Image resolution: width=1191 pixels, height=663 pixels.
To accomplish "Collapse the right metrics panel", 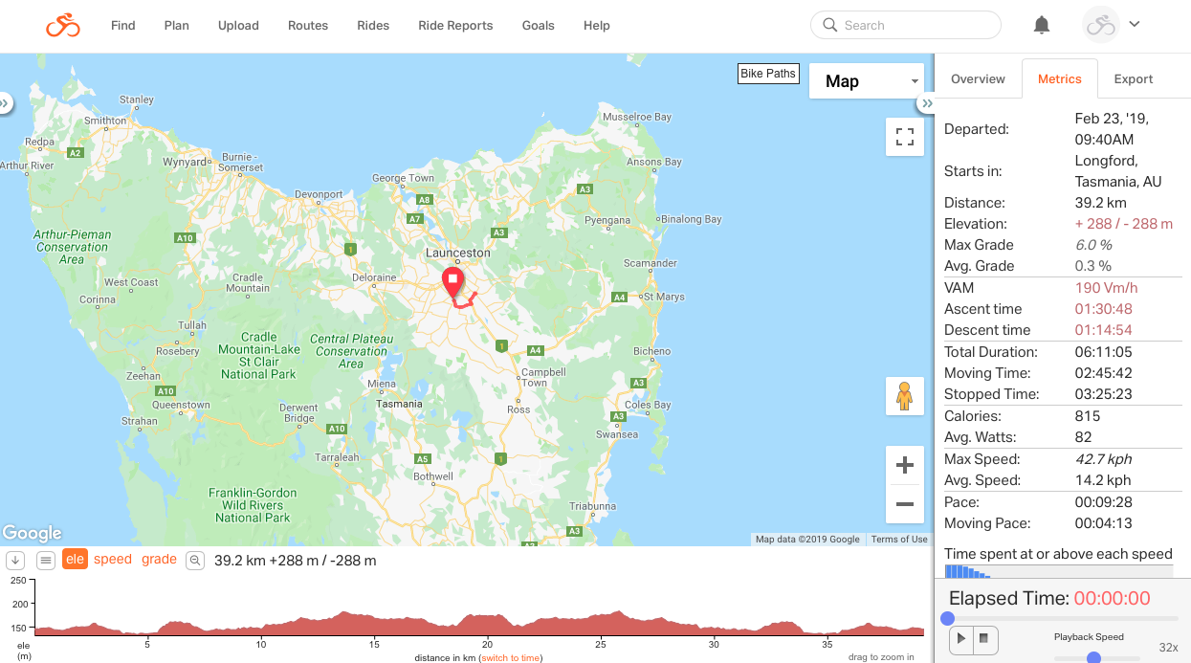I will tap(926, 103).
